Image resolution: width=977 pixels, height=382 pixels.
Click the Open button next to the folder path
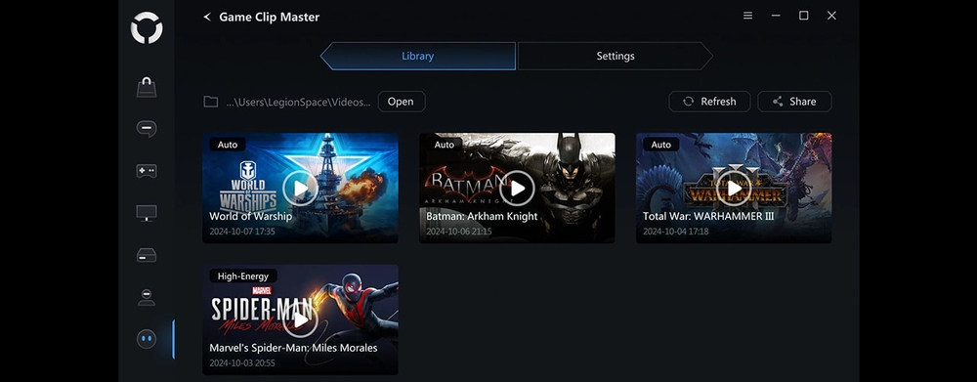(402, 102)
